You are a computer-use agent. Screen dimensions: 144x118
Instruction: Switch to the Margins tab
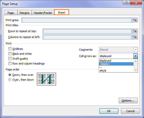25,13
